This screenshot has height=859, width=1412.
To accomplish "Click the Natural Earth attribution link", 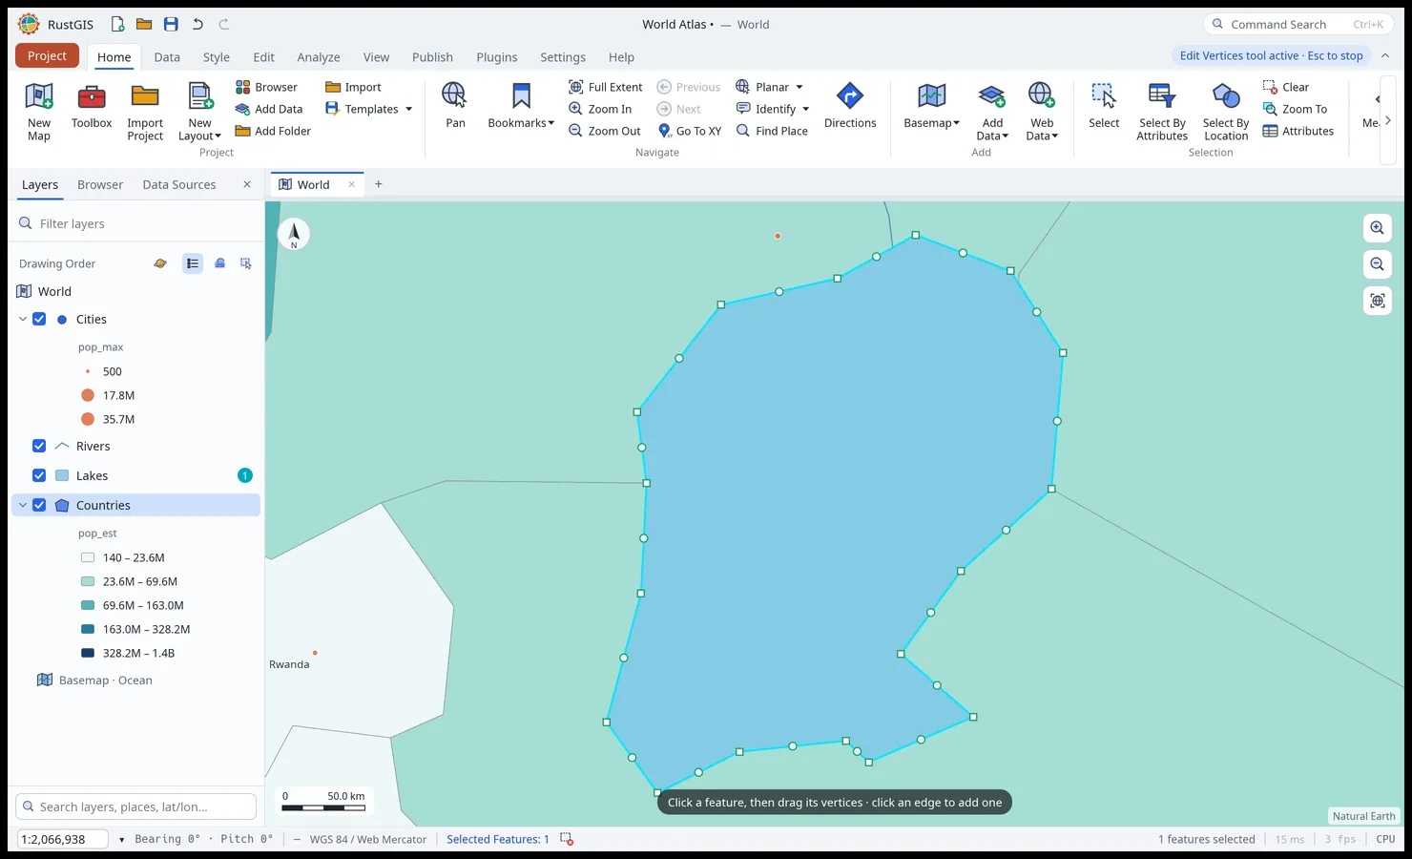I will (x=1363, y=816).
